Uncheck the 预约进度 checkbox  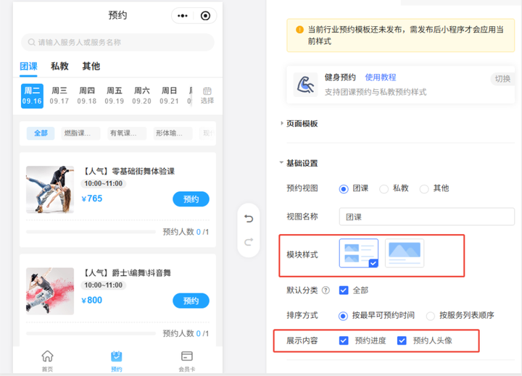[x=344, y=340]
